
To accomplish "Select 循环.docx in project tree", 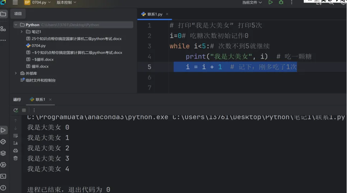I will pos(37,66).
